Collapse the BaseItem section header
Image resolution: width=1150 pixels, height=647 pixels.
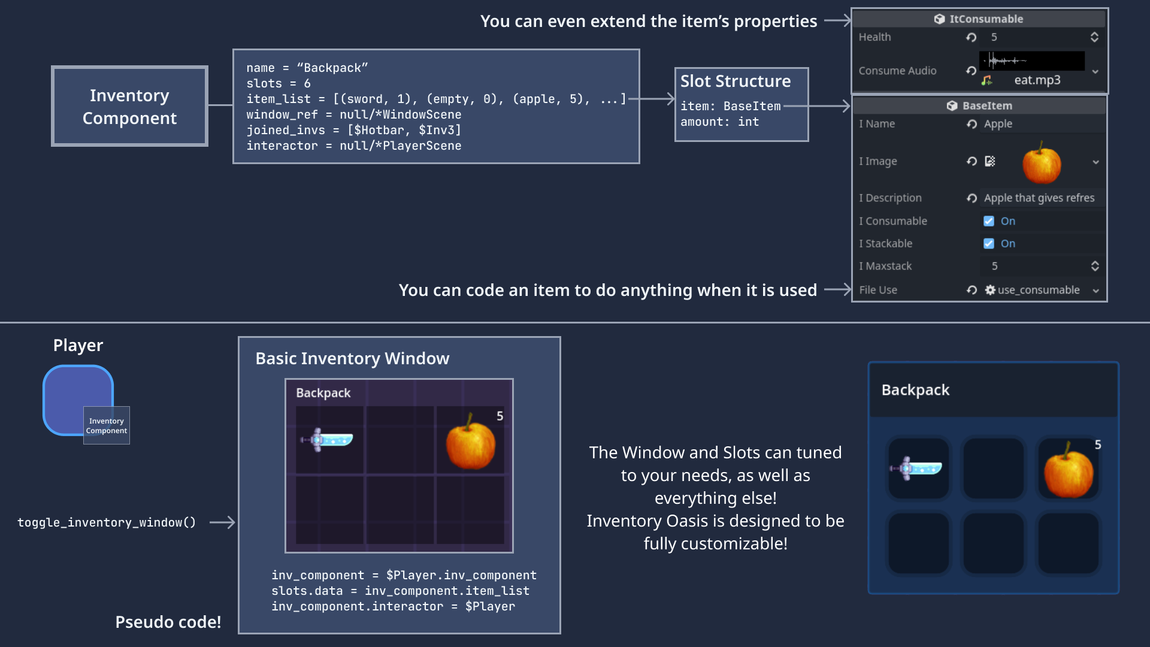tap(979, 105)
